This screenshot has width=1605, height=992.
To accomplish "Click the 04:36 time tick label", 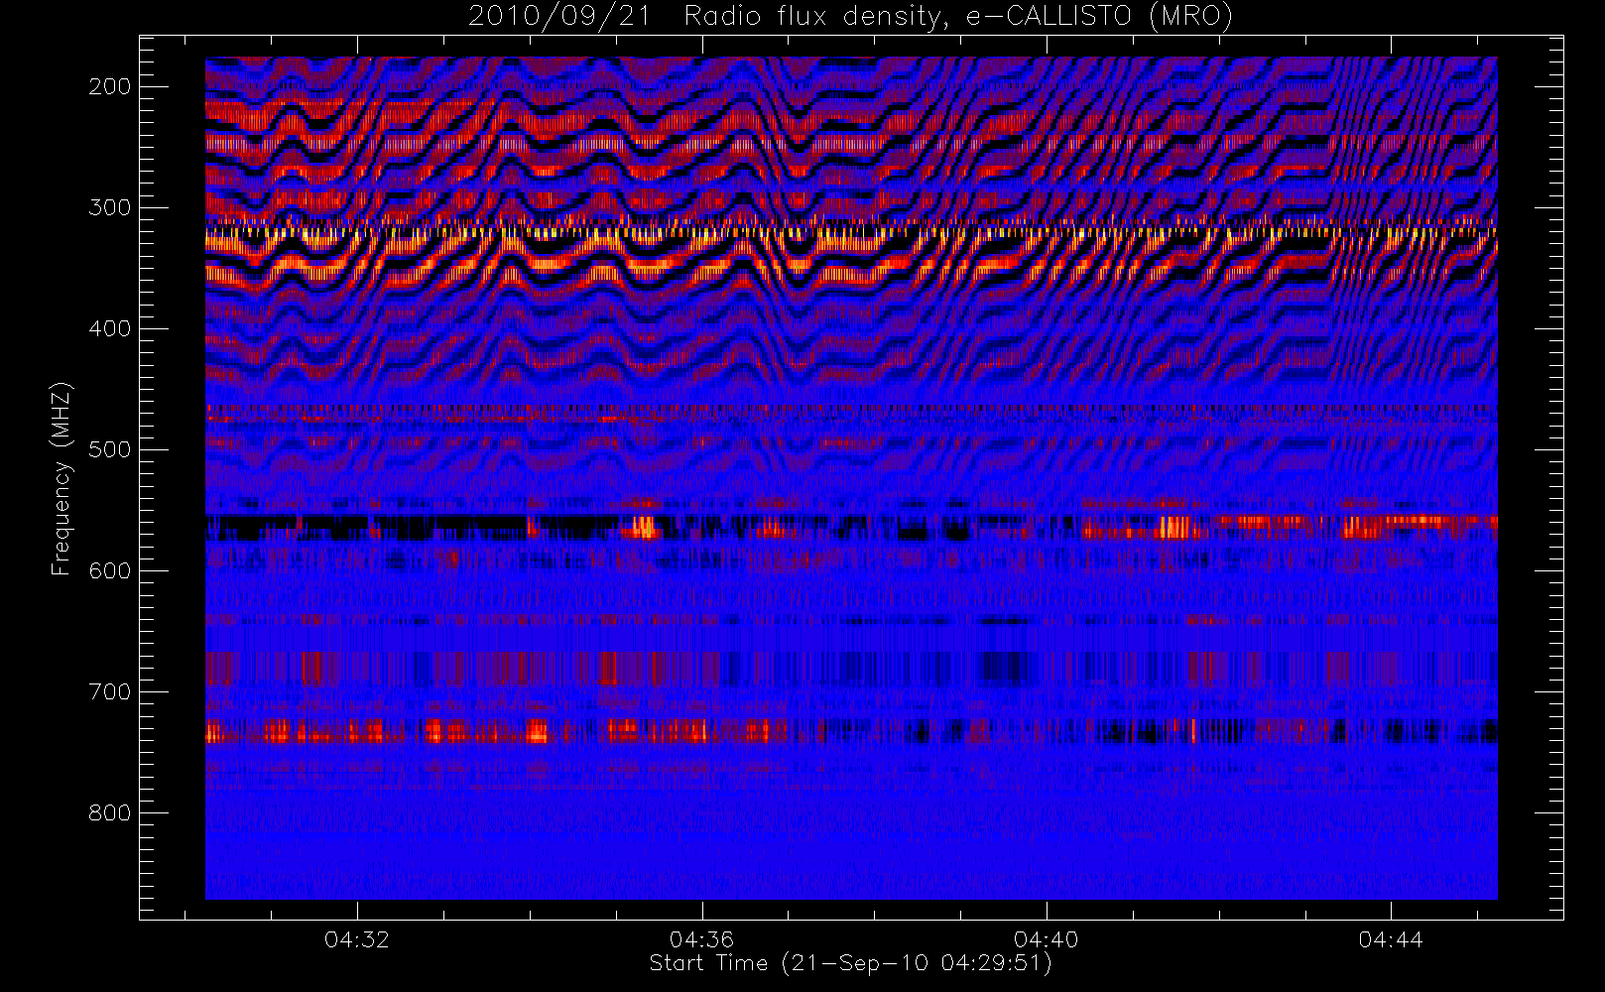I will [701, 939].
